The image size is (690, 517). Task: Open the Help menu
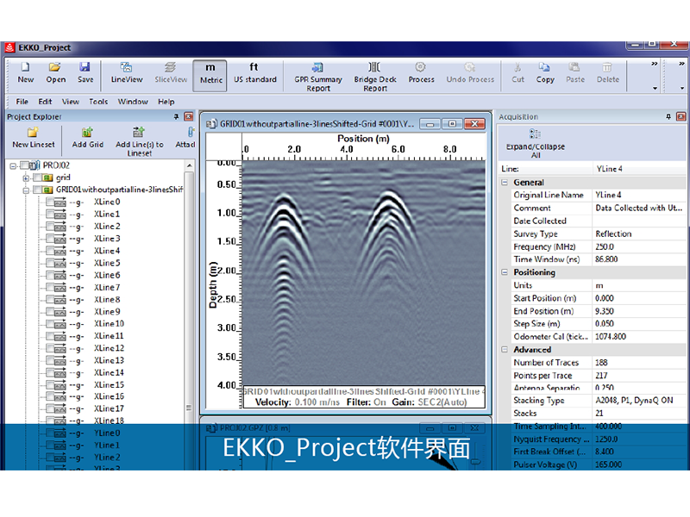pyautogui.click(x=166, y=102)
